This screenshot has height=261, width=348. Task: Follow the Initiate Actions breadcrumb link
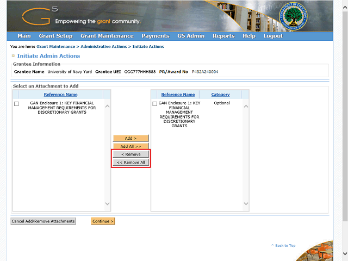coord(148,47)
